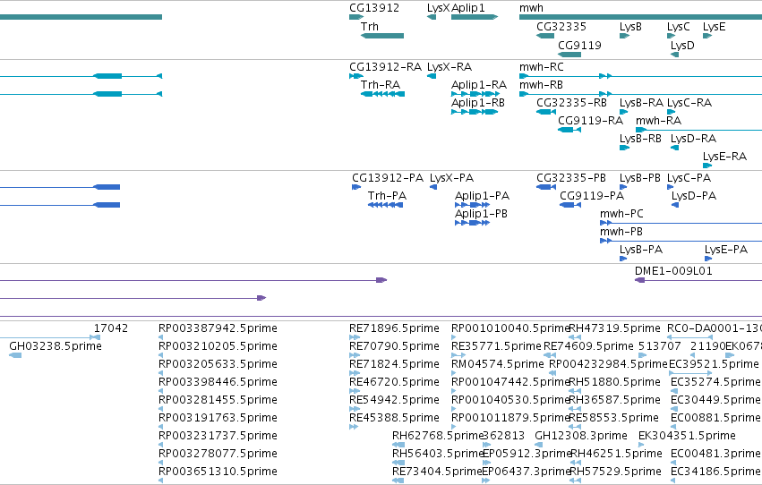Open transcript mwh-RC
The width and height of the screenshot is (762, 485).
542,66
